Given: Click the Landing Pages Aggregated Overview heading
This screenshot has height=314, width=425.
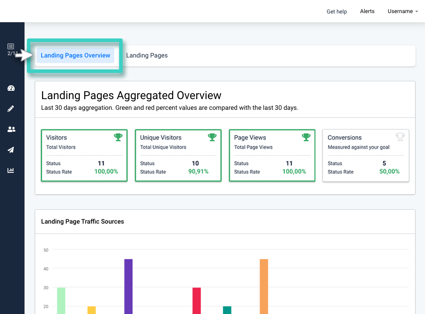Looking at the screenshot, I should pos(131,95).
